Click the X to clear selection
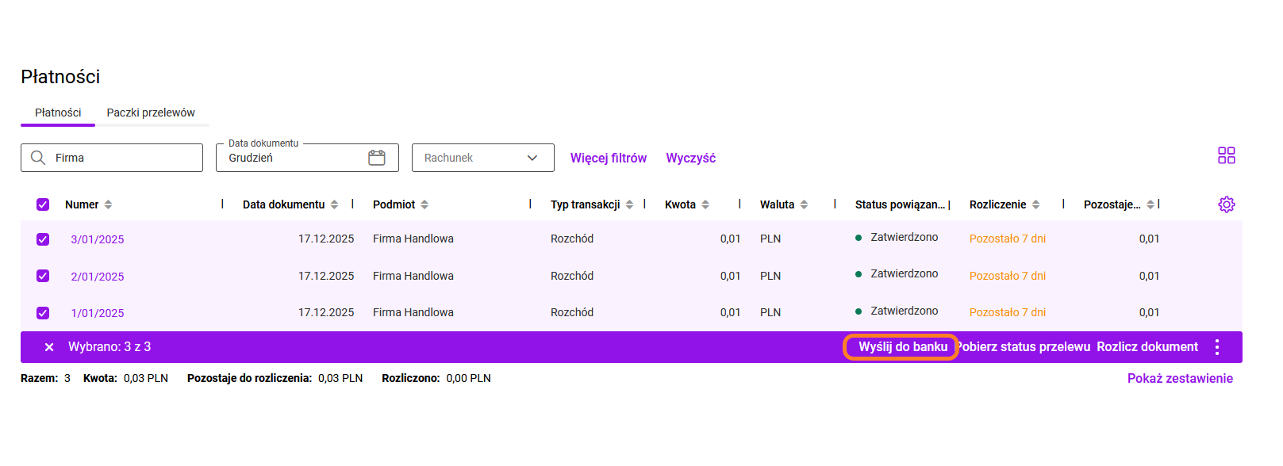The height and width of the screenshot is (466, 1283). [x=49, y=347]
